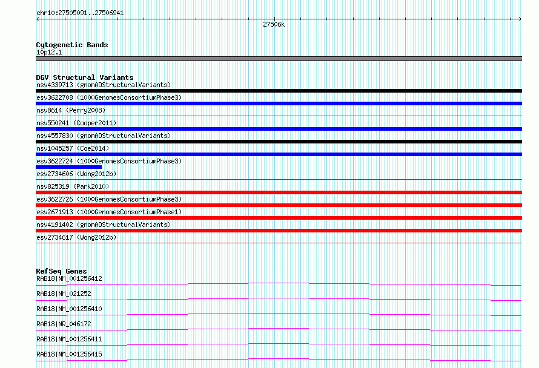Click the black bar under nsv4557830
539x368 pixels.
click(x=279, y=142)
